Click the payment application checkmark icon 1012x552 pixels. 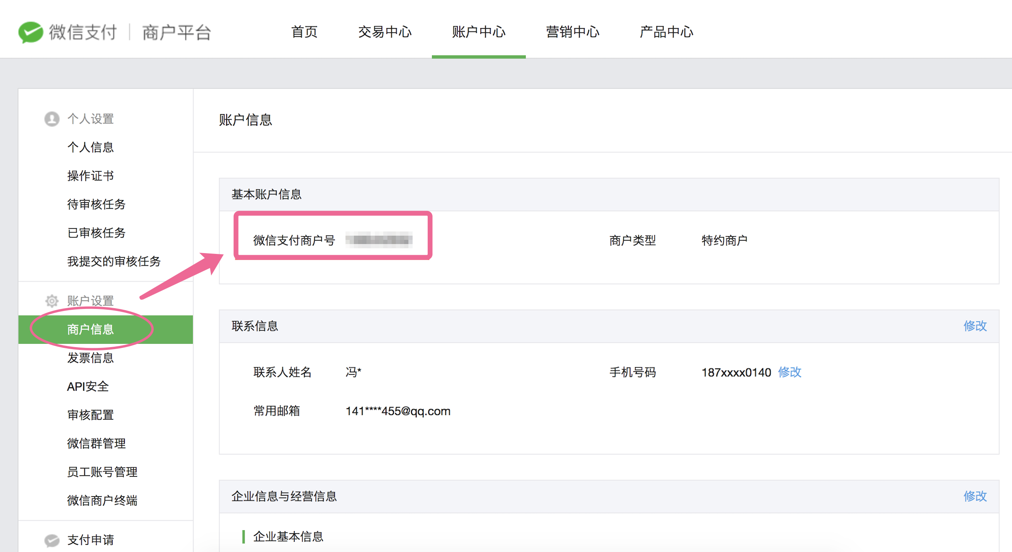[52, 540]
